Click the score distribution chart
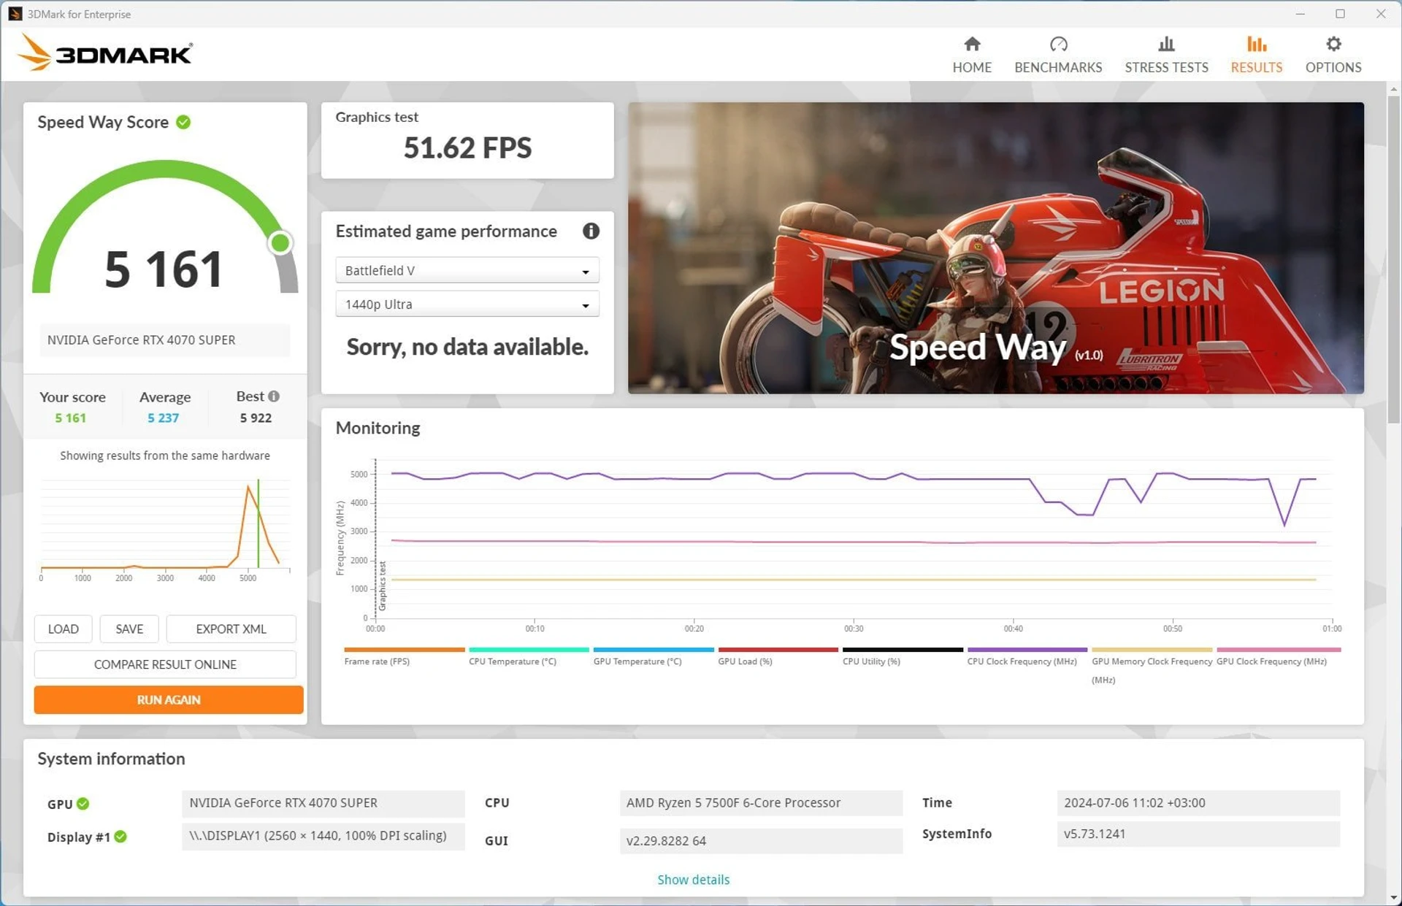This screenshot has width=1402, height=906. coord(165,529)
